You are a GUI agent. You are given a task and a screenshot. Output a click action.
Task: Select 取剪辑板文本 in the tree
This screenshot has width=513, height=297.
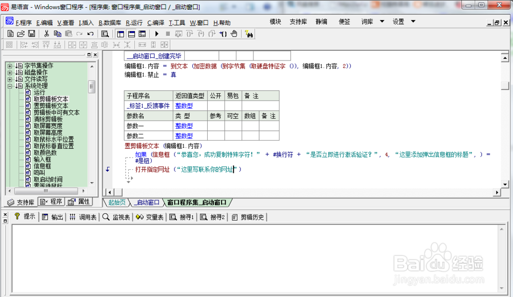pos(51,99)
